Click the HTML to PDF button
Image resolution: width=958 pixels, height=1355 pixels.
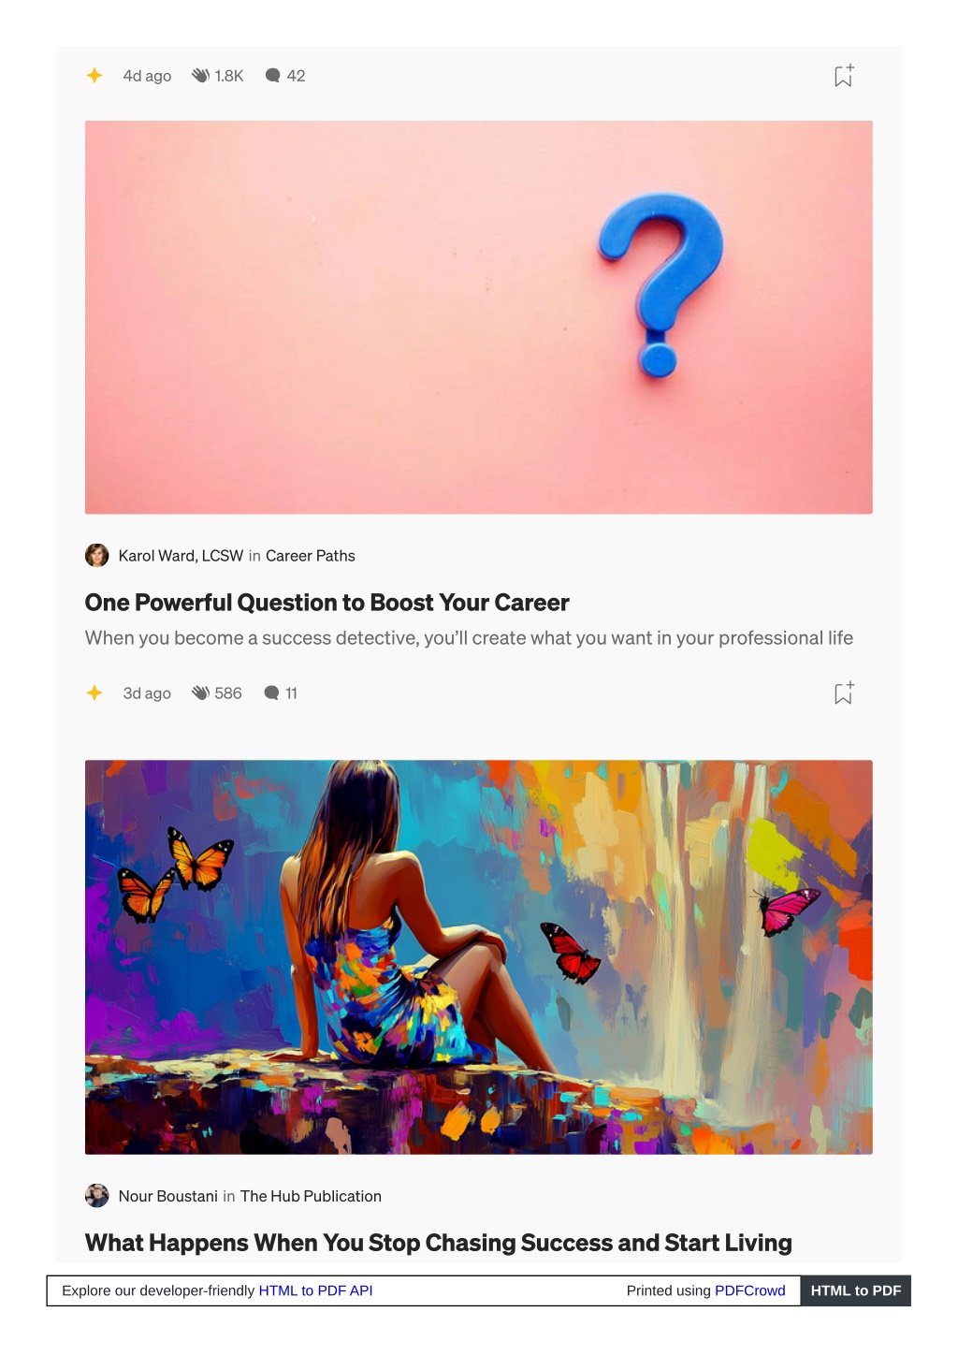click(856, 1290)
